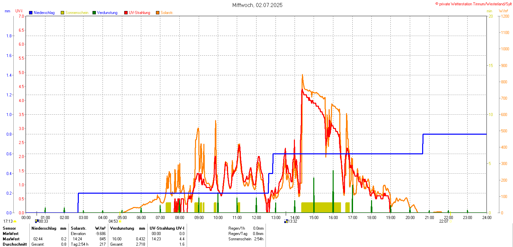Select the Niederschlag legend label
The image size is (513, 247).
pyautogui.click(x=44, y=13)
